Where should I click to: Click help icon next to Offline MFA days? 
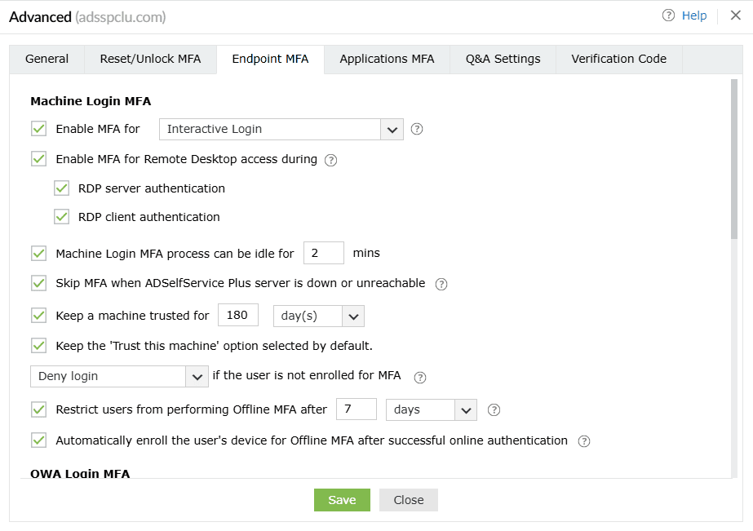pos(493,410)
